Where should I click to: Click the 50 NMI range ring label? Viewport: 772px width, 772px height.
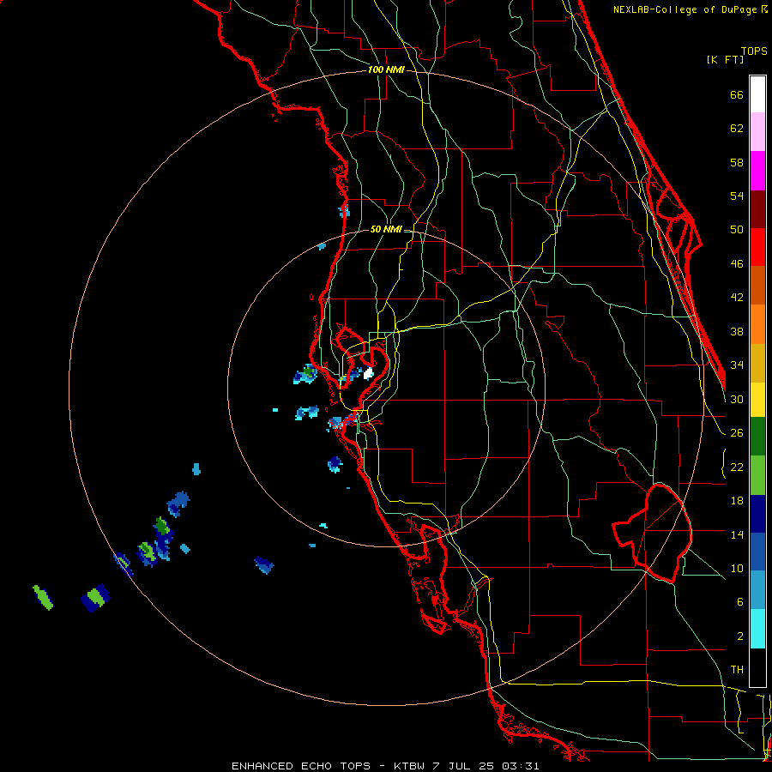[x=386, y=229]
